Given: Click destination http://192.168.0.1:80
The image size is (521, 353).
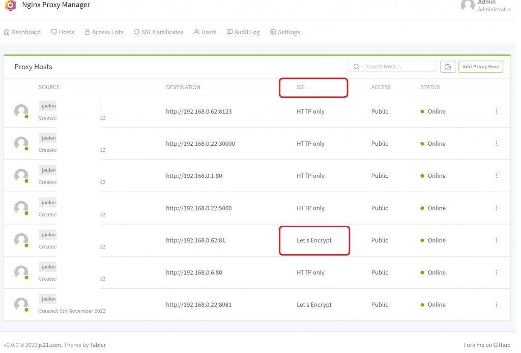Looking at the screenshot, I should pyautogui.click(x=194, y=176).
